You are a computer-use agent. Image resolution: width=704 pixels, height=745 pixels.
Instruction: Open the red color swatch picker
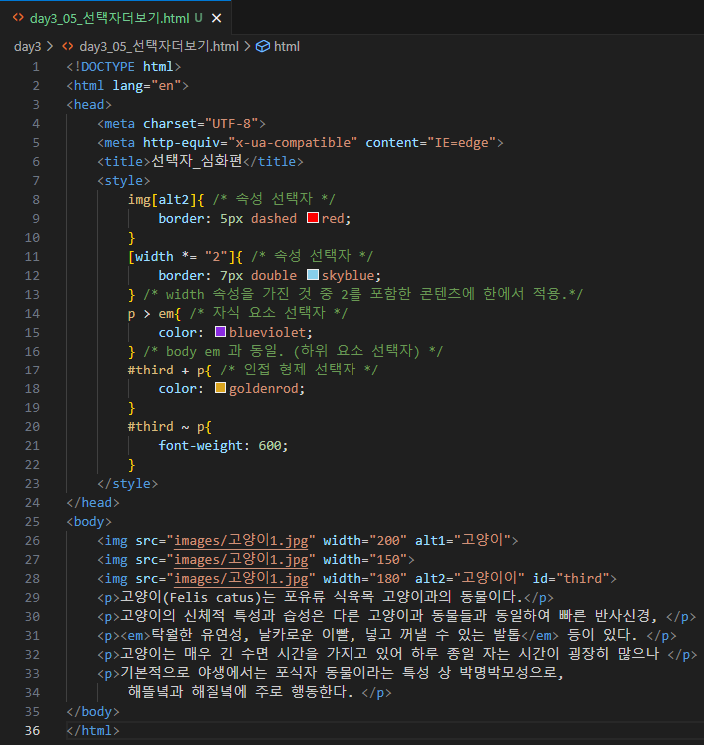(313, 218)
